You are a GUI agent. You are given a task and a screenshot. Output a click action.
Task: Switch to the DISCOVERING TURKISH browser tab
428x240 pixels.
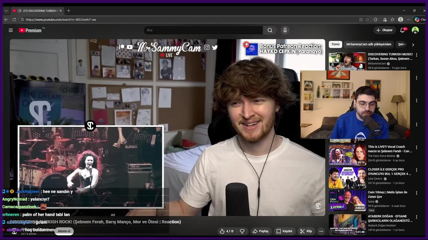(x=37, y=11)
